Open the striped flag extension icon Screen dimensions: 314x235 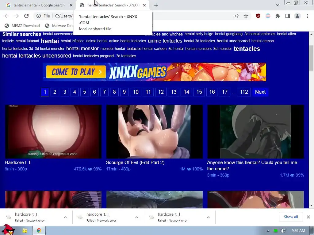(x=268, y=16)
